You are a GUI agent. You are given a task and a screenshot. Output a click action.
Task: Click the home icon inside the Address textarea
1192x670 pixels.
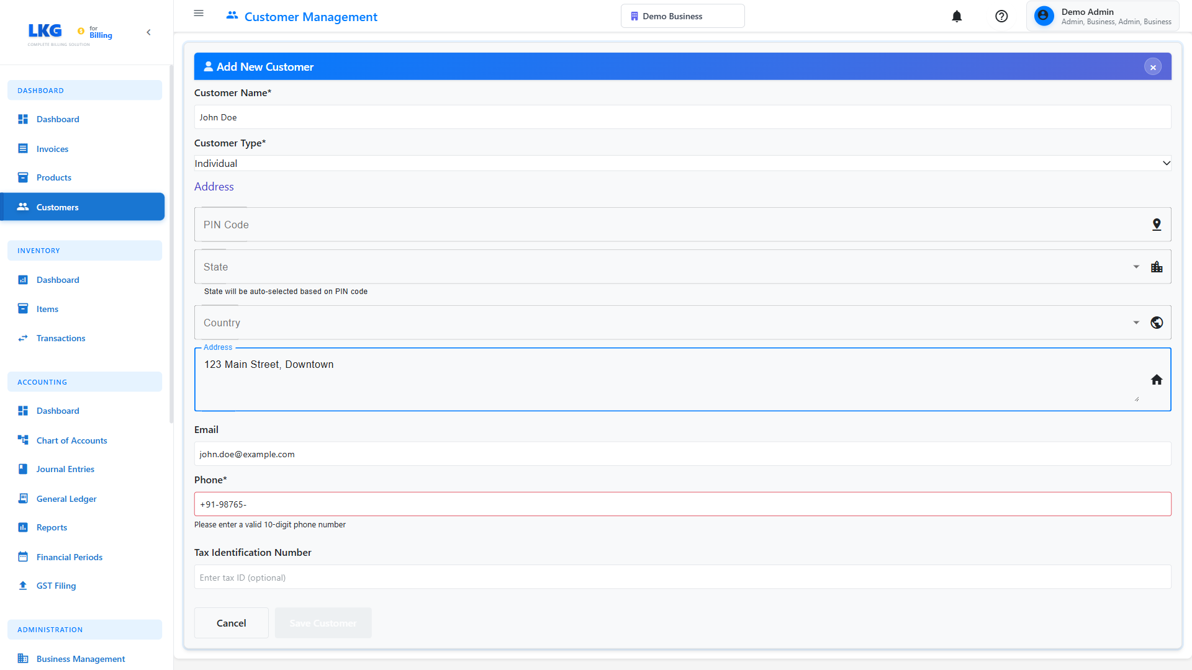1157,379
